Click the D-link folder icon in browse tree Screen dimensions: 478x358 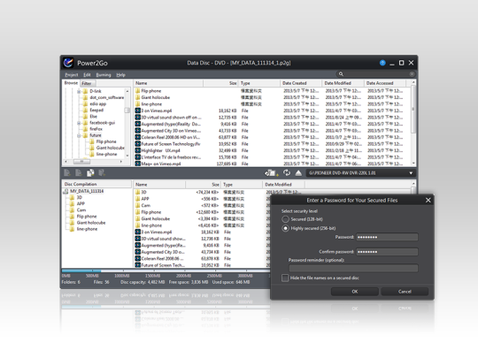86,91
